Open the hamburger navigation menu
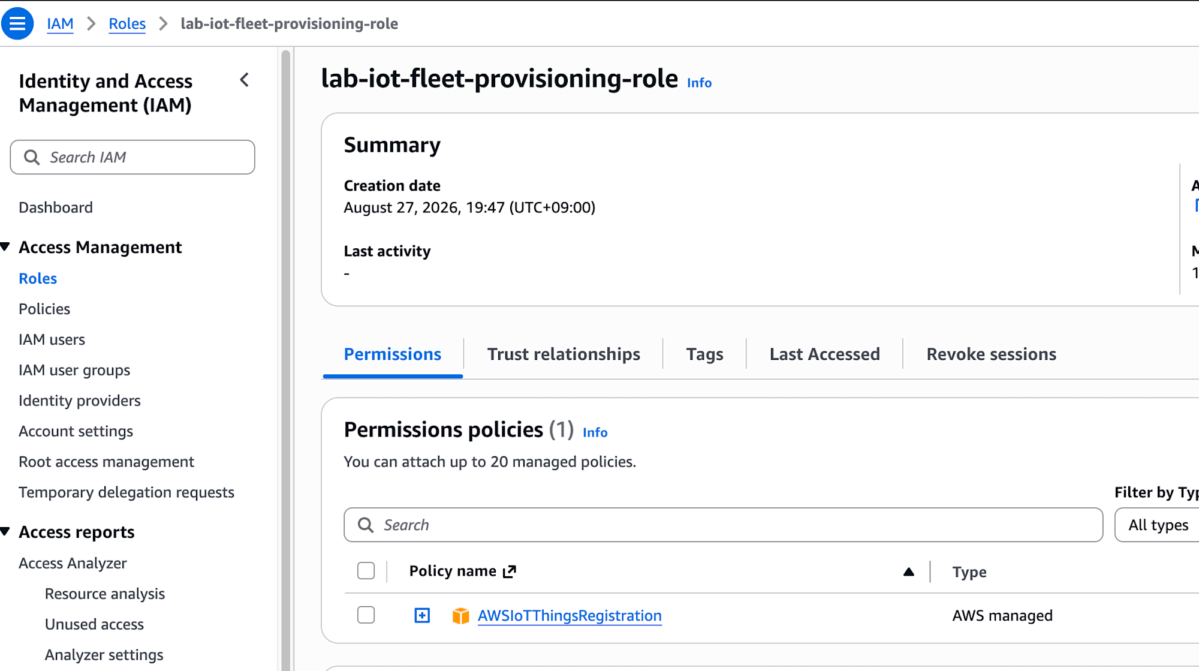This screenshot has height=671, width=1199. [x=17, y=23]
